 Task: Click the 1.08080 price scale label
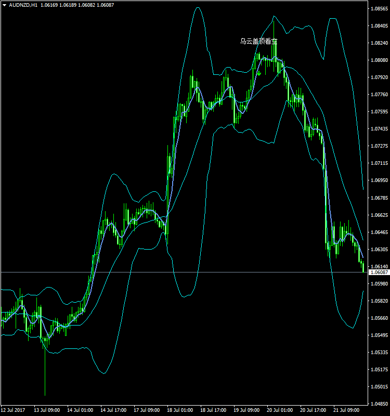point(380,60)
